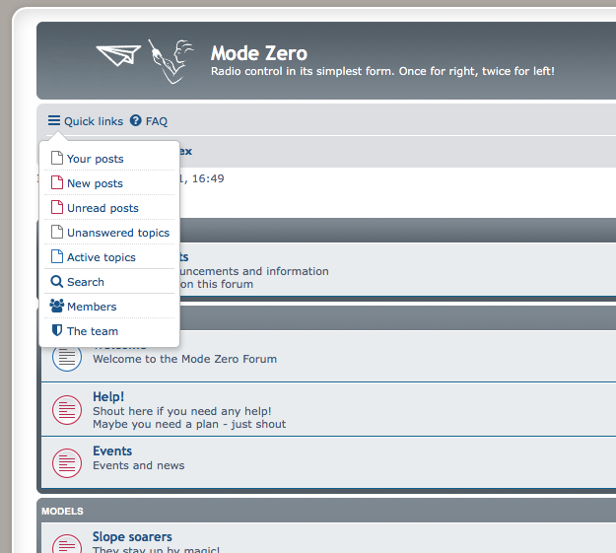Click the Events forum read-status icon
The image size is (616, 553).
click(66, 461)
